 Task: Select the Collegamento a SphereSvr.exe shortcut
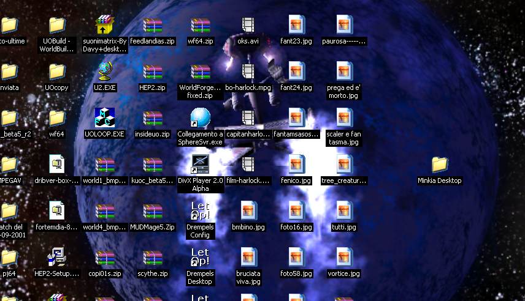(x=201, y=118)
